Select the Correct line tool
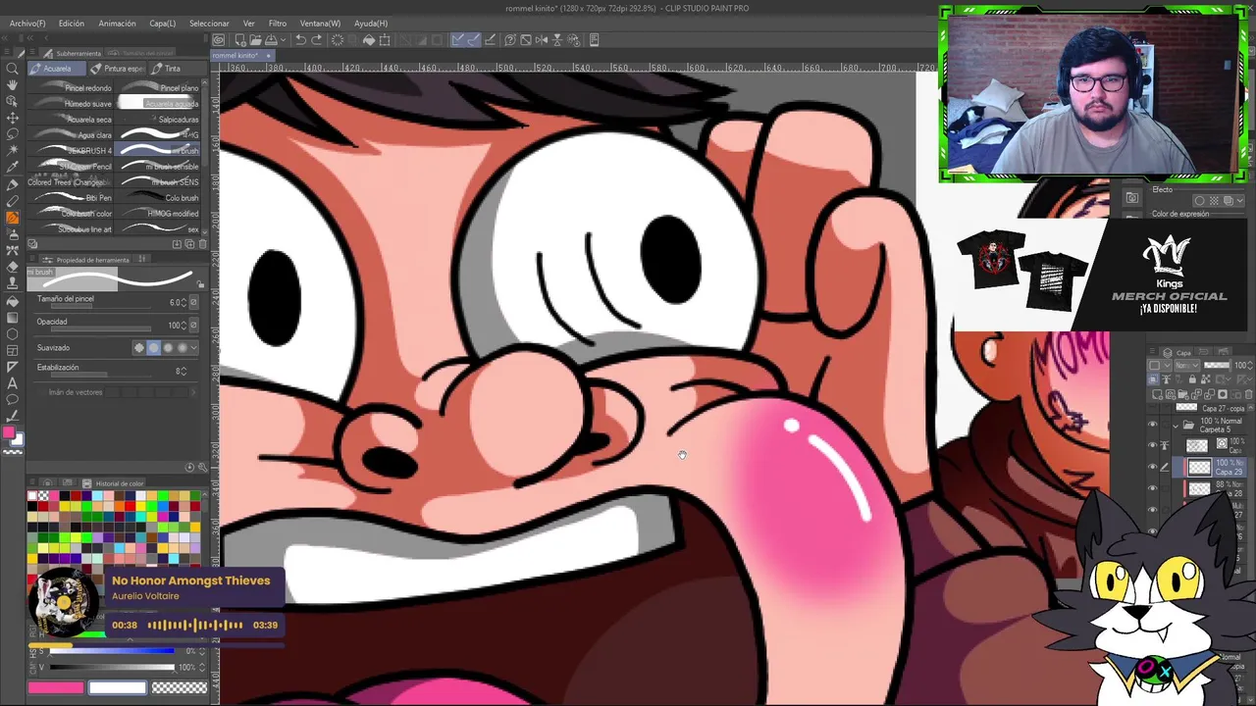 (x=13, y=416)
